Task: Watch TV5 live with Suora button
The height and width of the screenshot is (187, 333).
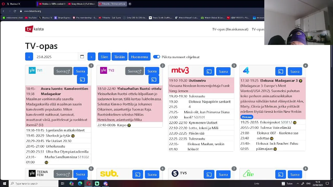Action: click(x=223, y=175)
